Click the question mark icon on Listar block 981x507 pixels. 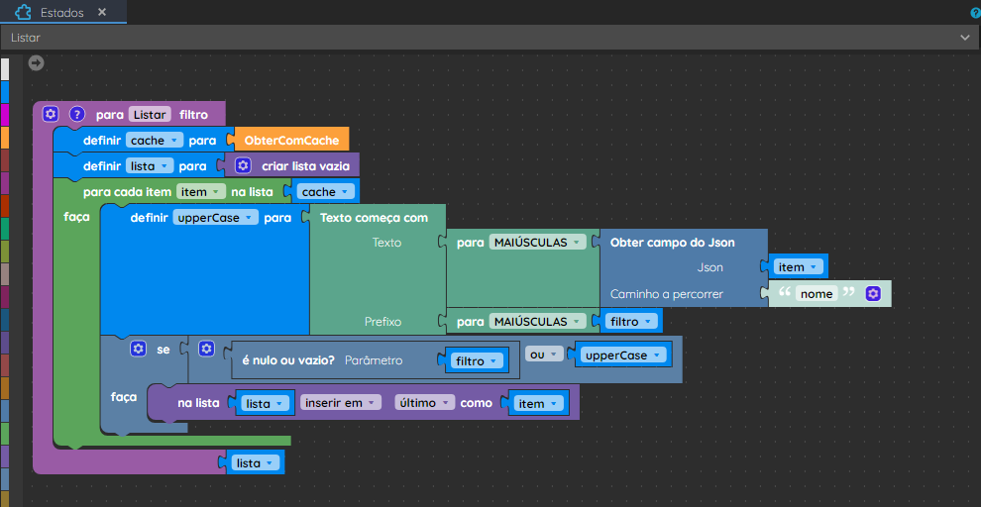77,115
